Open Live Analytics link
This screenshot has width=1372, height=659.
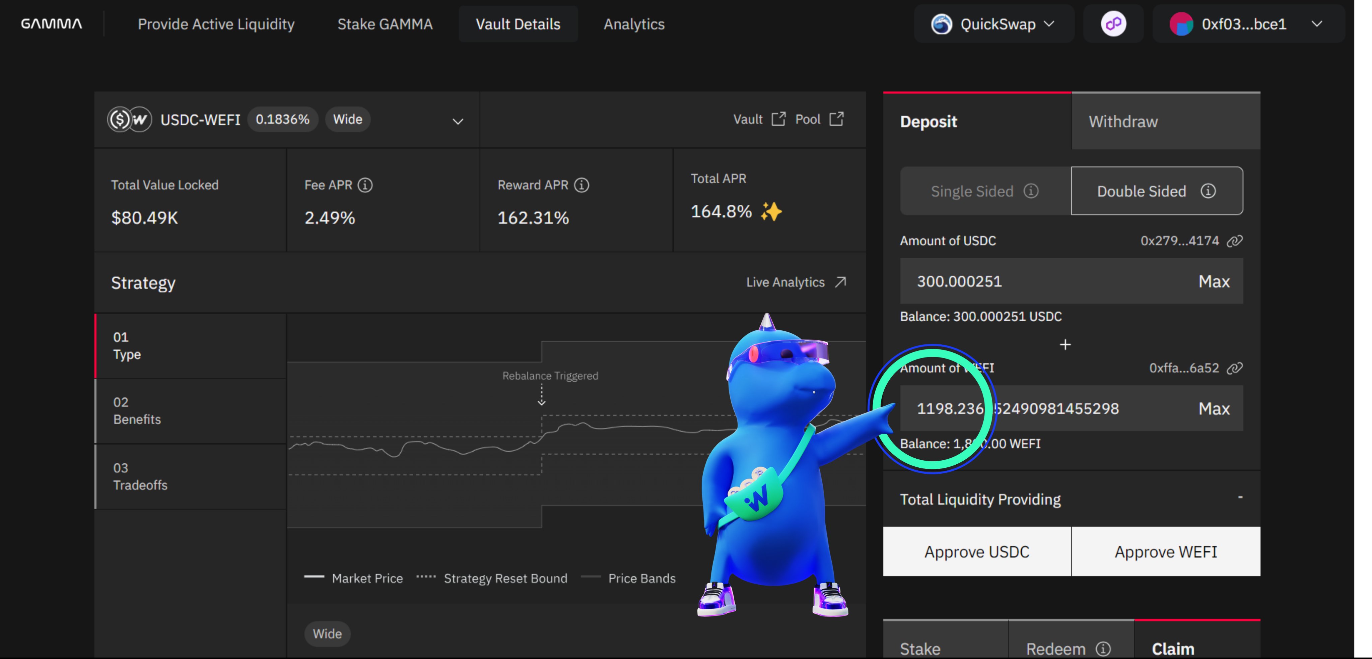click(796, 282)
